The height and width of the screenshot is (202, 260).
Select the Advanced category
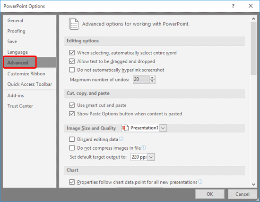pyautogui.click(x=29, y=63)
